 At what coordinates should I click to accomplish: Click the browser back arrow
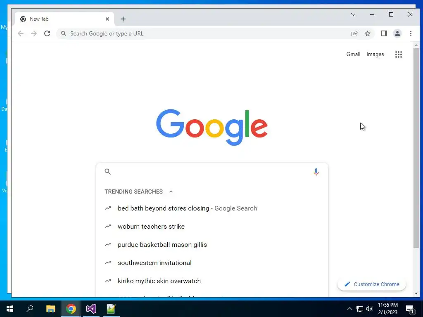pos(21,33)
